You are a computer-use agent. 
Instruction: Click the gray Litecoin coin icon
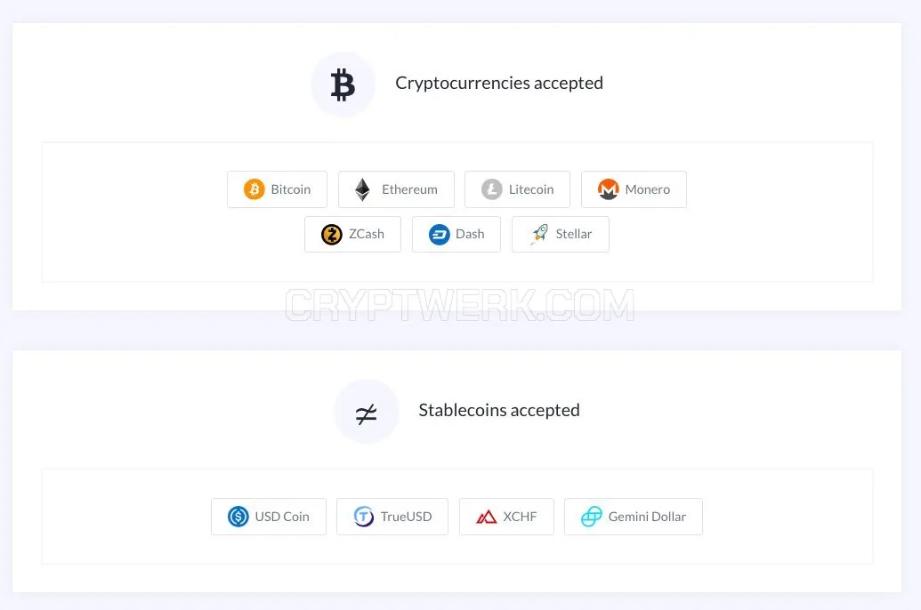pyautogui.click(x=491, y=189)
